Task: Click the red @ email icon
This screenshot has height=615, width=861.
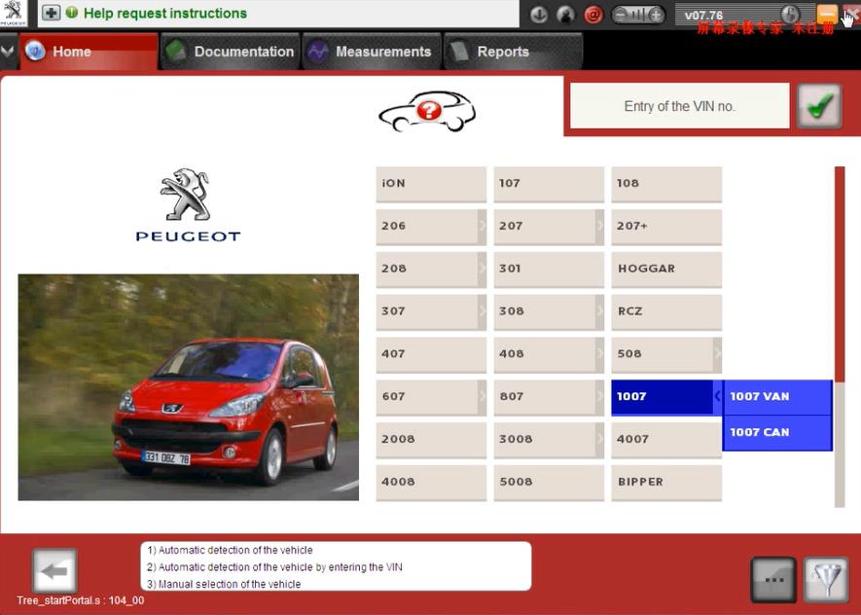Action: tap(593, 15)
